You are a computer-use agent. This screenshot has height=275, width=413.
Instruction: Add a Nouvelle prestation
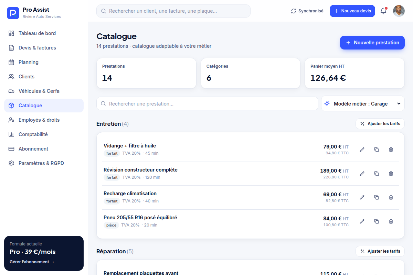point(372,43)
